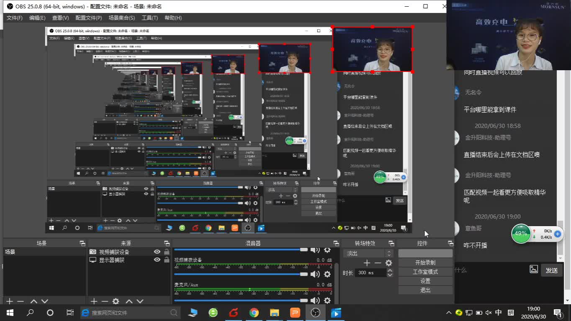Open the 帮助(H) menu

point(173,18)
